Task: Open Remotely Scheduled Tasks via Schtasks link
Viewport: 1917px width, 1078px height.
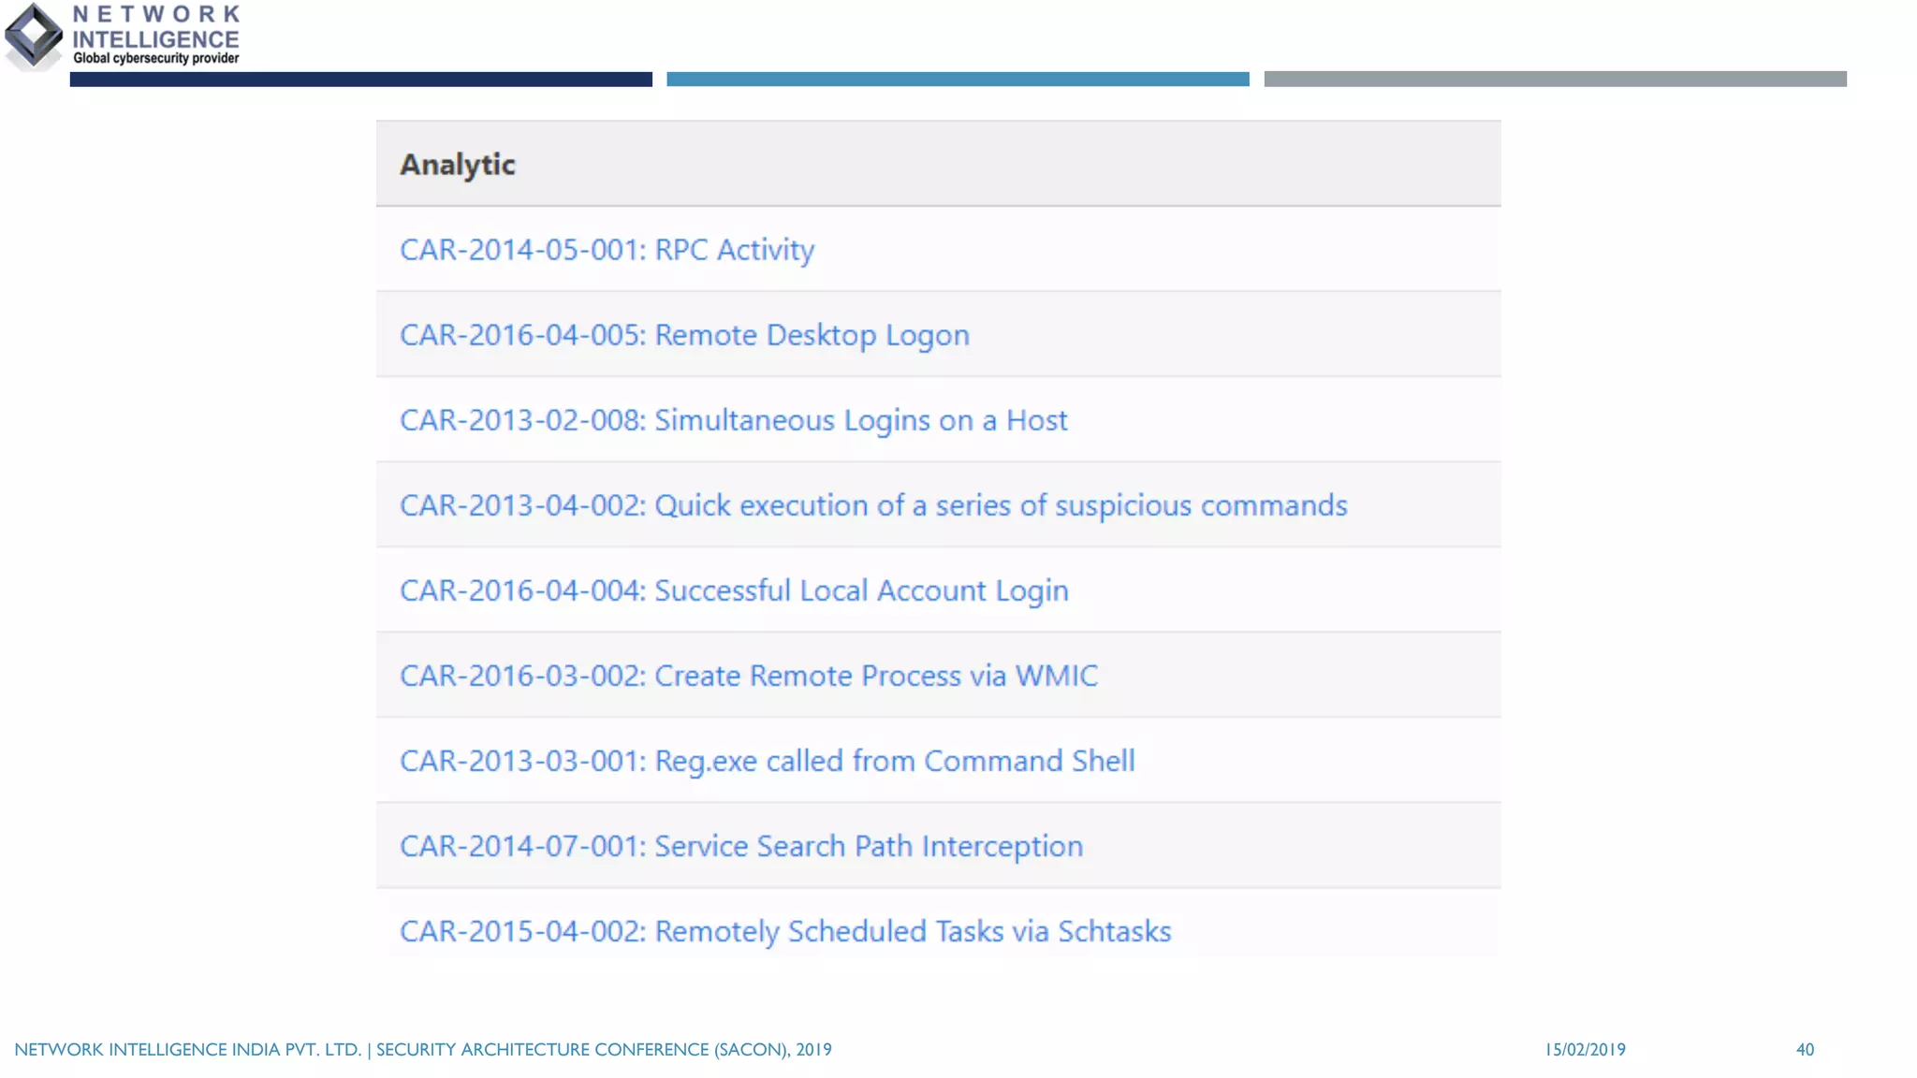Action: [785, 931]
